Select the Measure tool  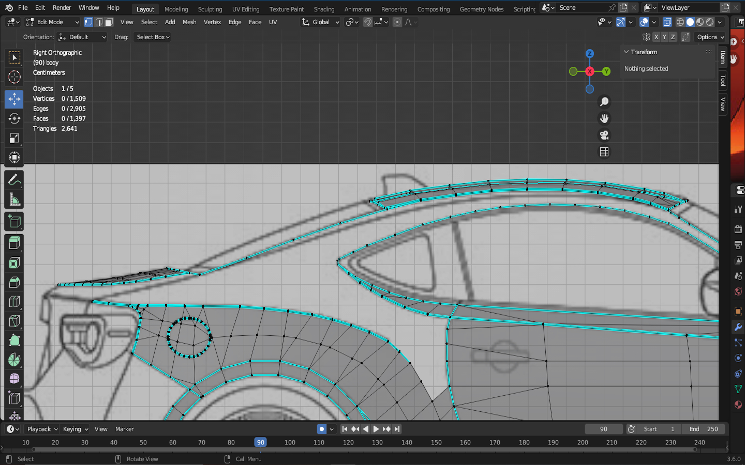tap(14, 199)
